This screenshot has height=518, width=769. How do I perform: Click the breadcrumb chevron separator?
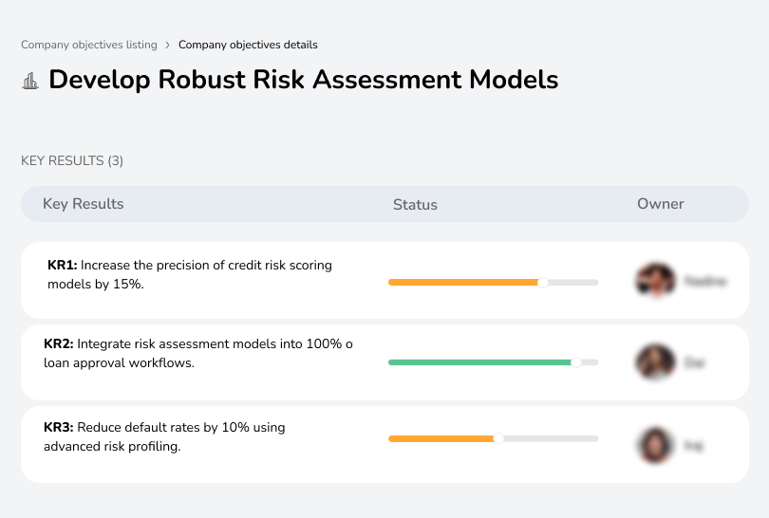pyautogui.click(x=168, y=46)
